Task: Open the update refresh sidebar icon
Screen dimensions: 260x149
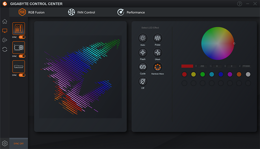Action: coord(5,49)
